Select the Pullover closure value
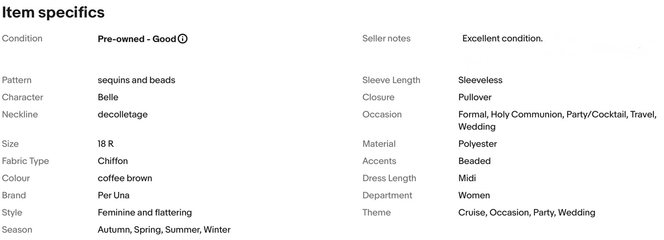This screenshot has width=664, height=240. tap(475, 97)
